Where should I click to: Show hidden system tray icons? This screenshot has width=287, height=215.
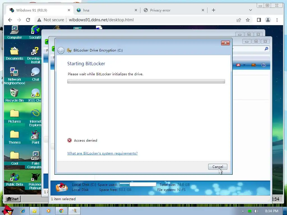(243, 211)
